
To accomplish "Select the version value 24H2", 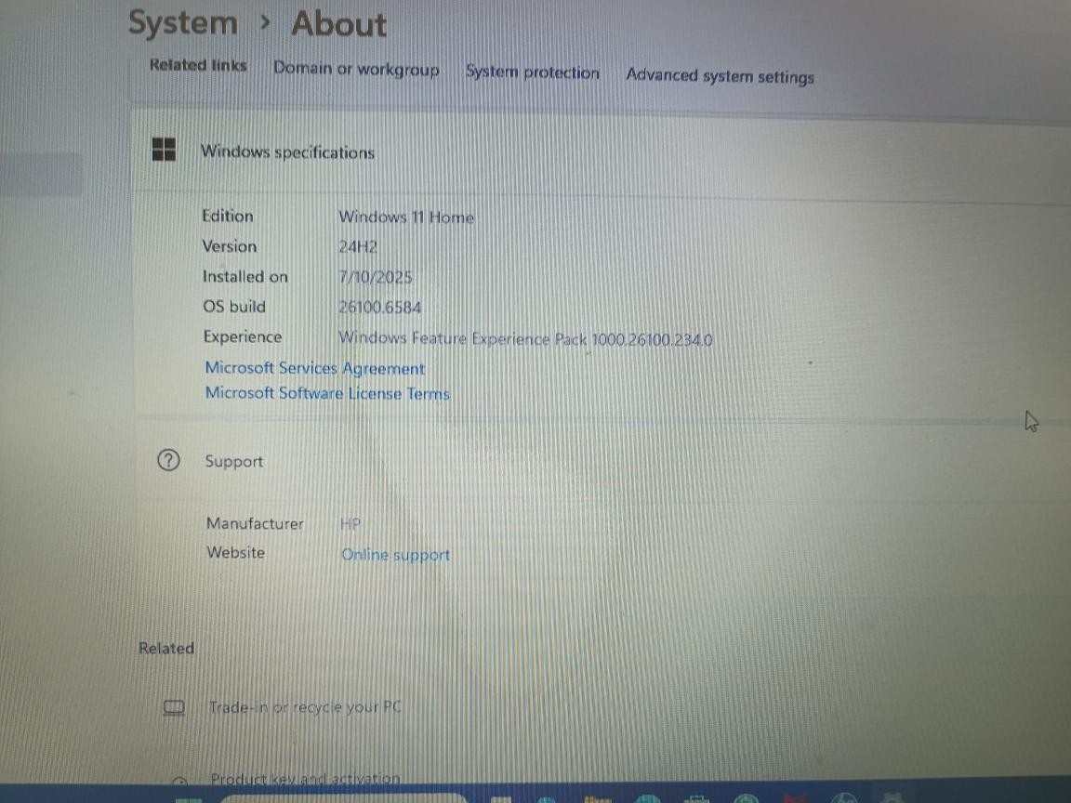I will click(x=358, y=246).
